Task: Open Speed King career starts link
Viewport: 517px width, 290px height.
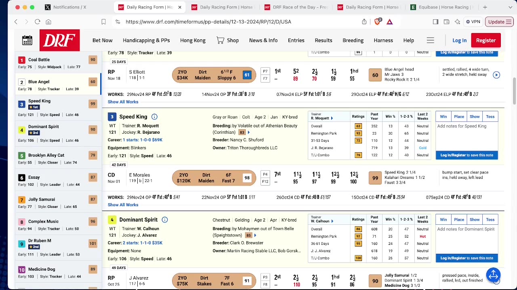Action: pyautogui.click(x=143, y=140)
